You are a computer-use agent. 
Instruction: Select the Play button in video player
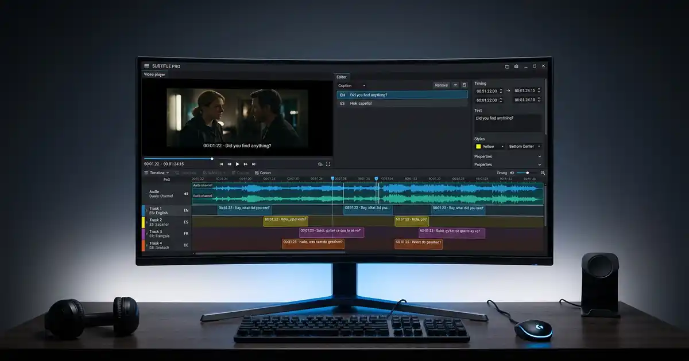tap(238, 164)
